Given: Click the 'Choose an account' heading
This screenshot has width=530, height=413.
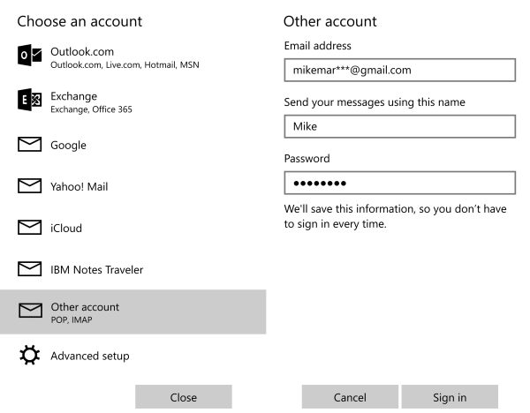Looking at the screenshot, I should 79,21.
